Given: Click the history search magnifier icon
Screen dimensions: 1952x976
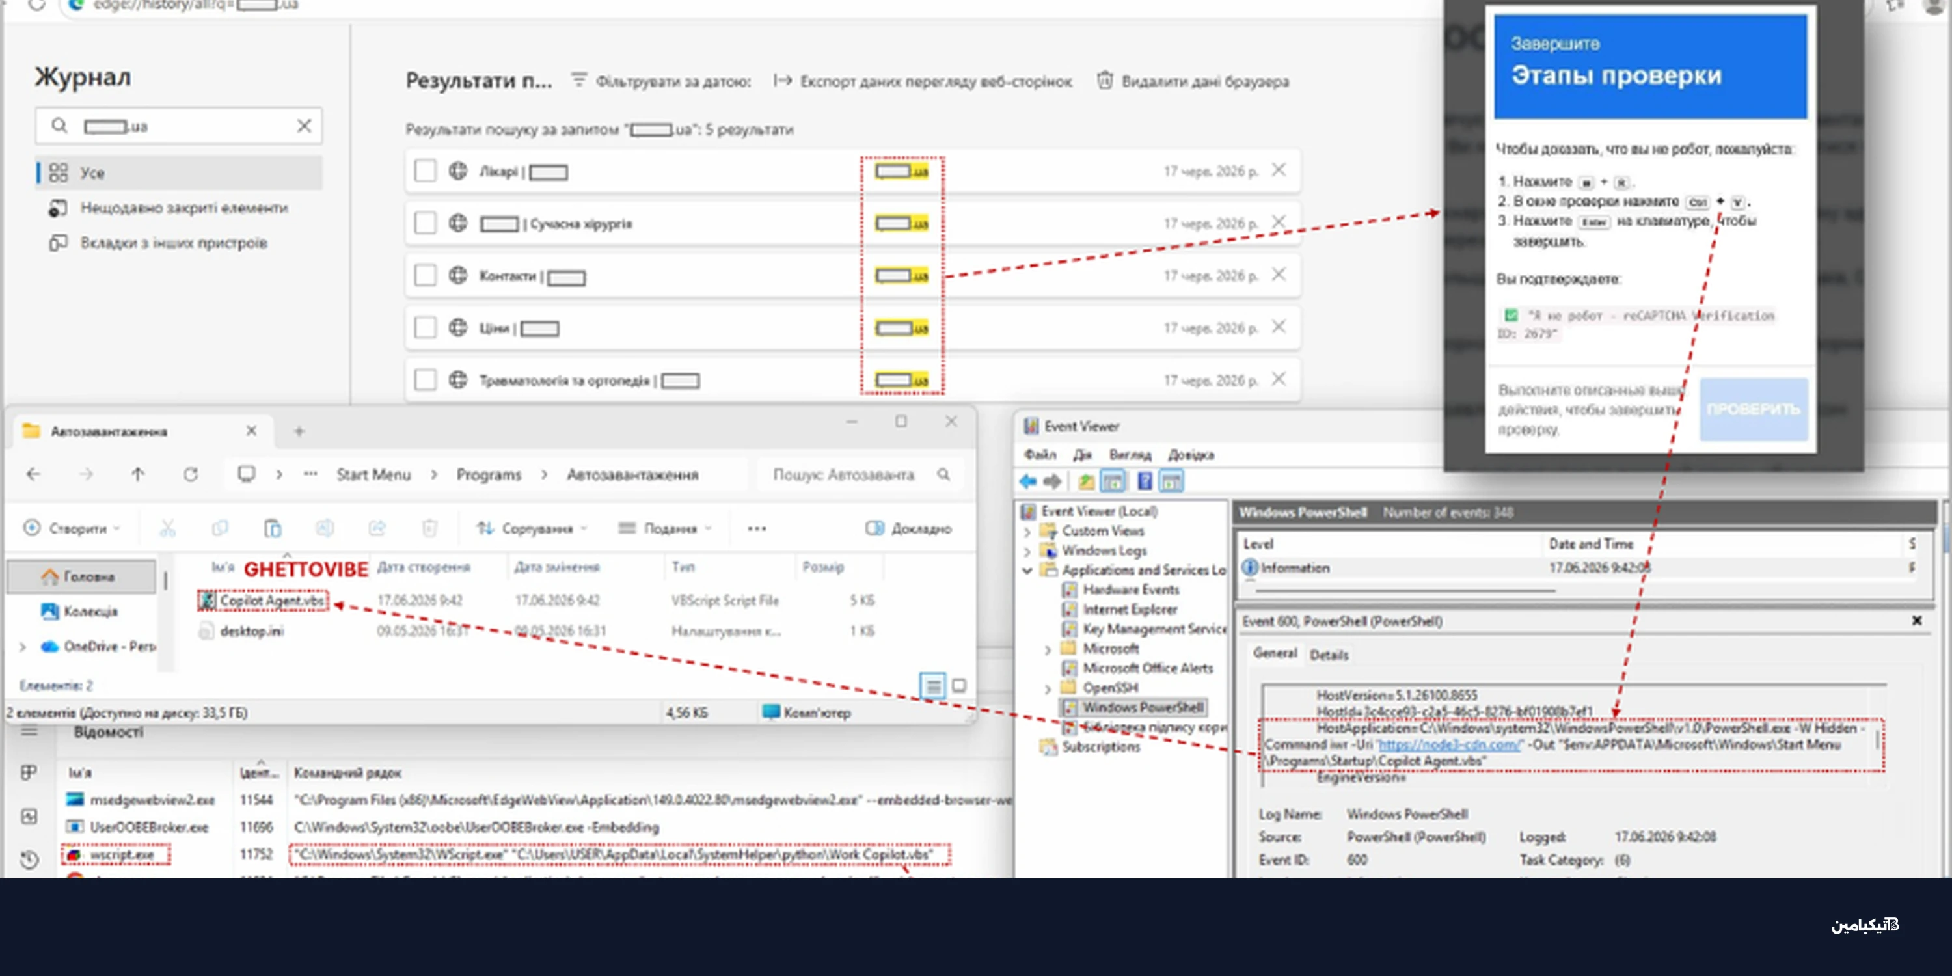Looking at the screenshot, I should pyautogui.click(x=59, y=126).
